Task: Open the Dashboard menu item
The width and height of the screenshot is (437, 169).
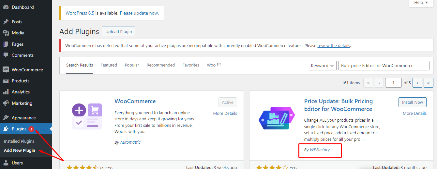Action: 26,7
